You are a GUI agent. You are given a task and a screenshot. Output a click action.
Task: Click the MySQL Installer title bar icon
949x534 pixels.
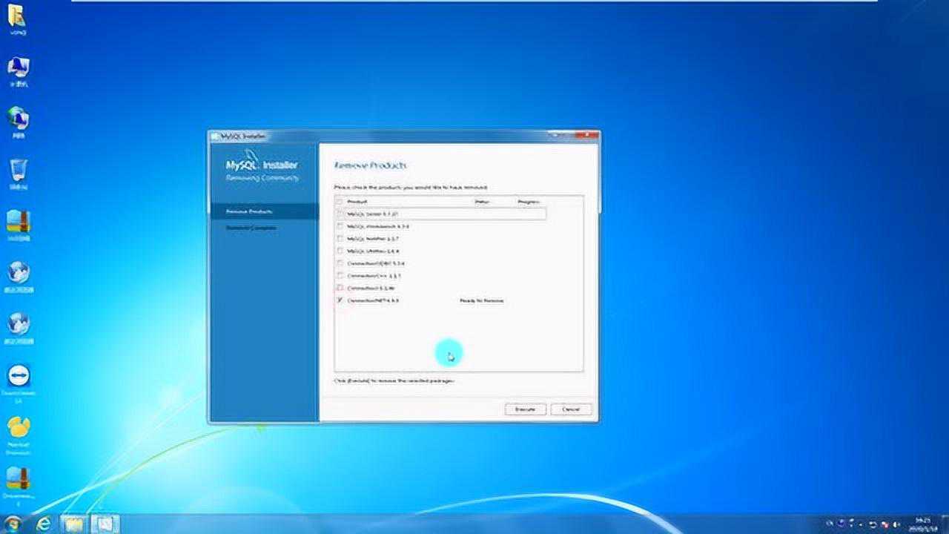pyautogui.click(x=216, y=136)
